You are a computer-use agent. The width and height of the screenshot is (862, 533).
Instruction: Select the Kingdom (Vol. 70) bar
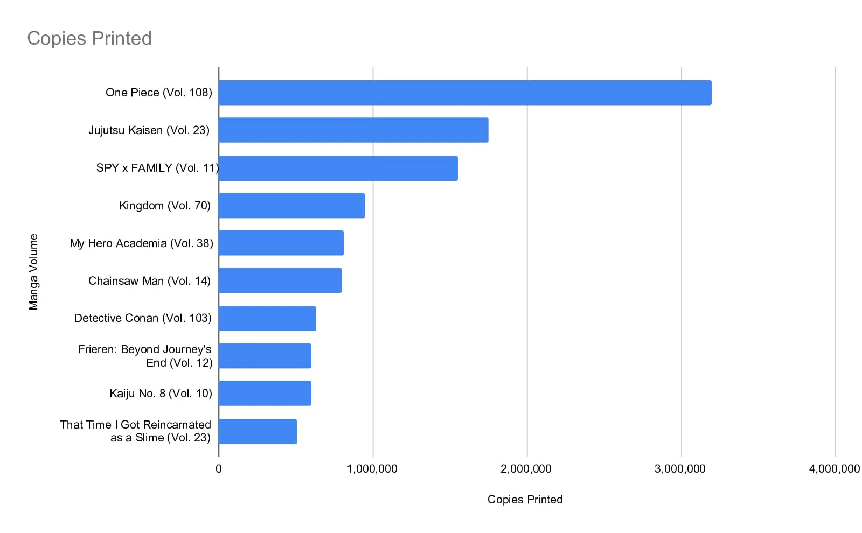point(291,206)
